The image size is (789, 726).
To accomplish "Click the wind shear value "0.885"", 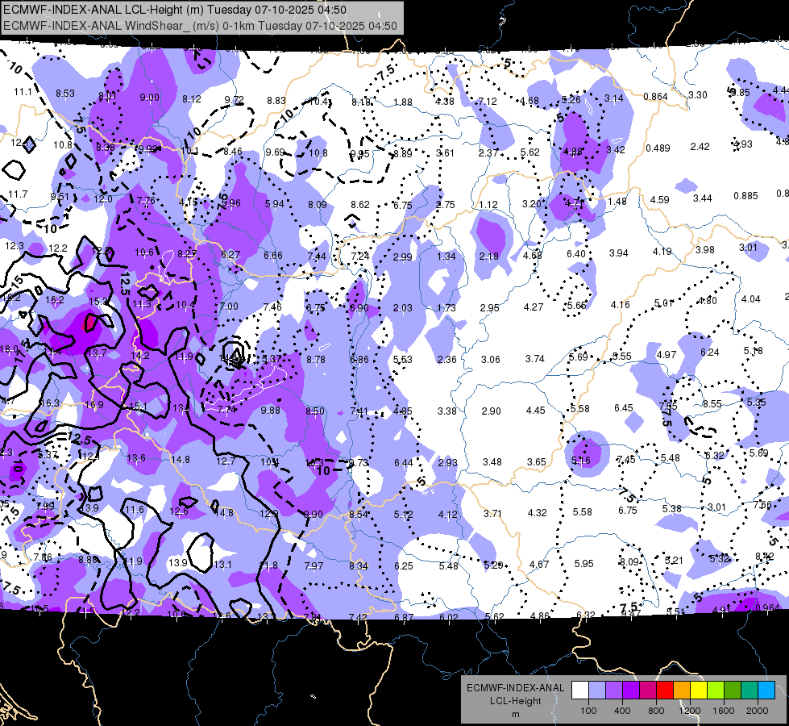I will tap(745, 195).
